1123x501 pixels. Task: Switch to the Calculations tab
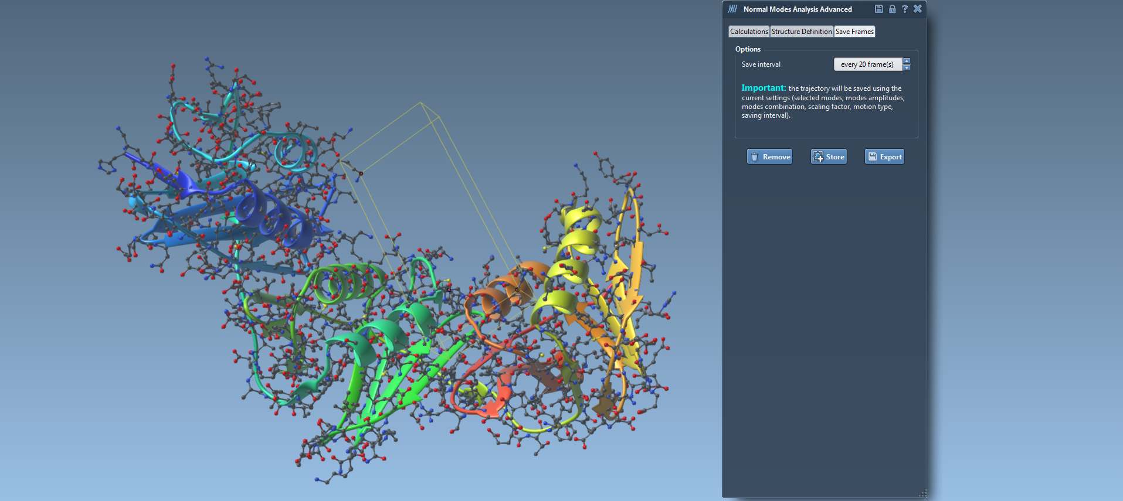coord(749,32)
